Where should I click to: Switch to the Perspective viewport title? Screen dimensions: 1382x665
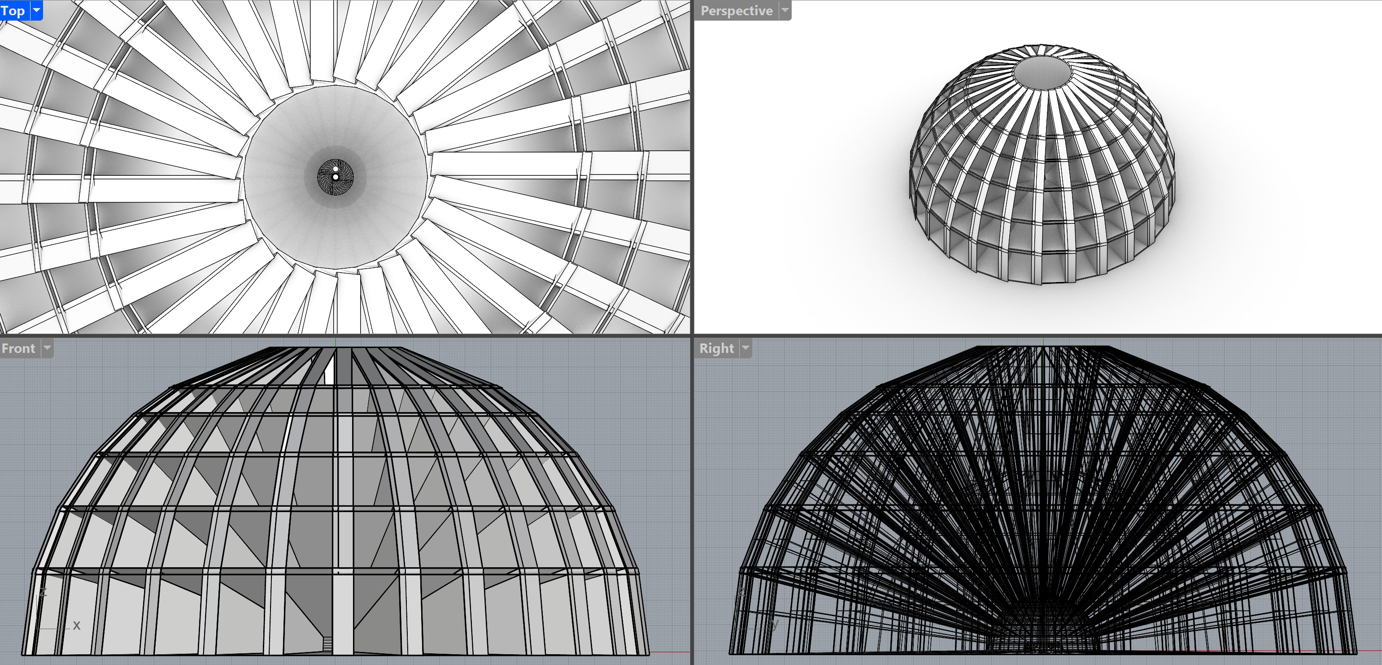(x=736, y=10)
